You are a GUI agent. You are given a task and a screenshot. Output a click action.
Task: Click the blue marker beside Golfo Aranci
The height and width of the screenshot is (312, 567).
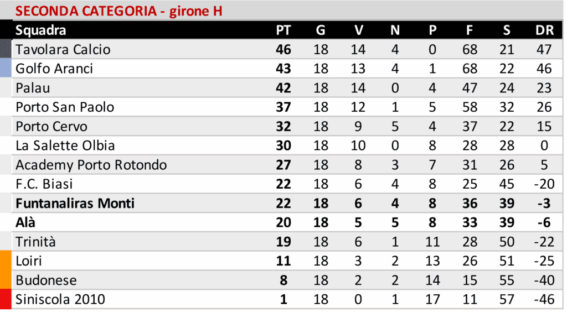tap(6, 69)
